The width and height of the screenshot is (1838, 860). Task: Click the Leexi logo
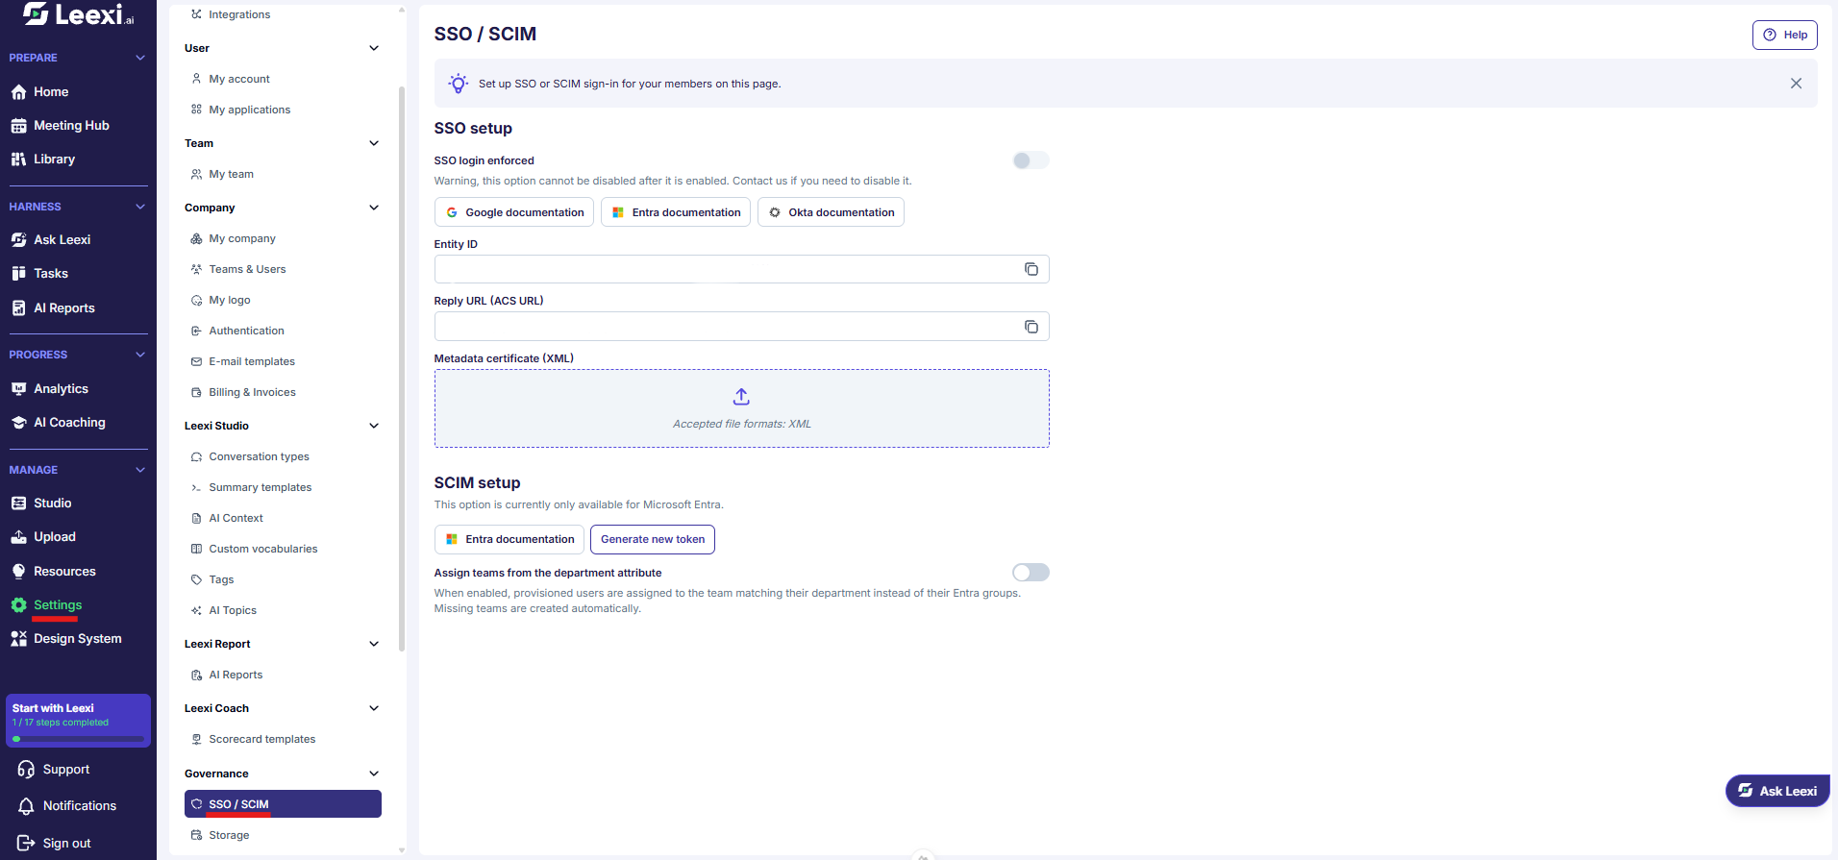79,14
